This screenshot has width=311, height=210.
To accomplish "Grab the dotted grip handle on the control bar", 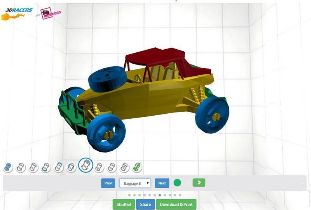I will click(x=303, y=184).
